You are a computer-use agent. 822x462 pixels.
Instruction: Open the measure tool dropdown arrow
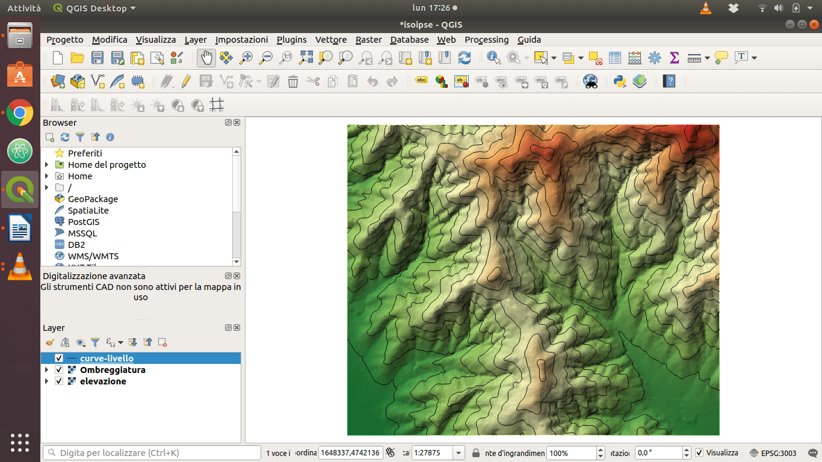pos(707,58)
